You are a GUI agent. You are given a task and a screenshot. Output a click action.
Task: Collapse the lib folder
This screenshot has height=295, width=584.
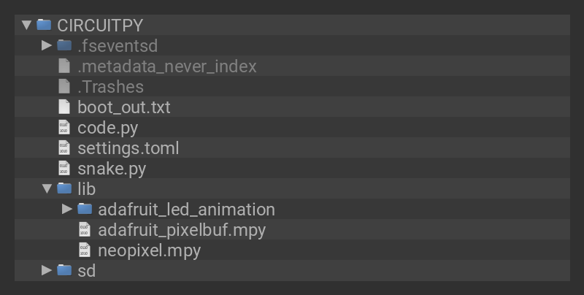(47, 188)
